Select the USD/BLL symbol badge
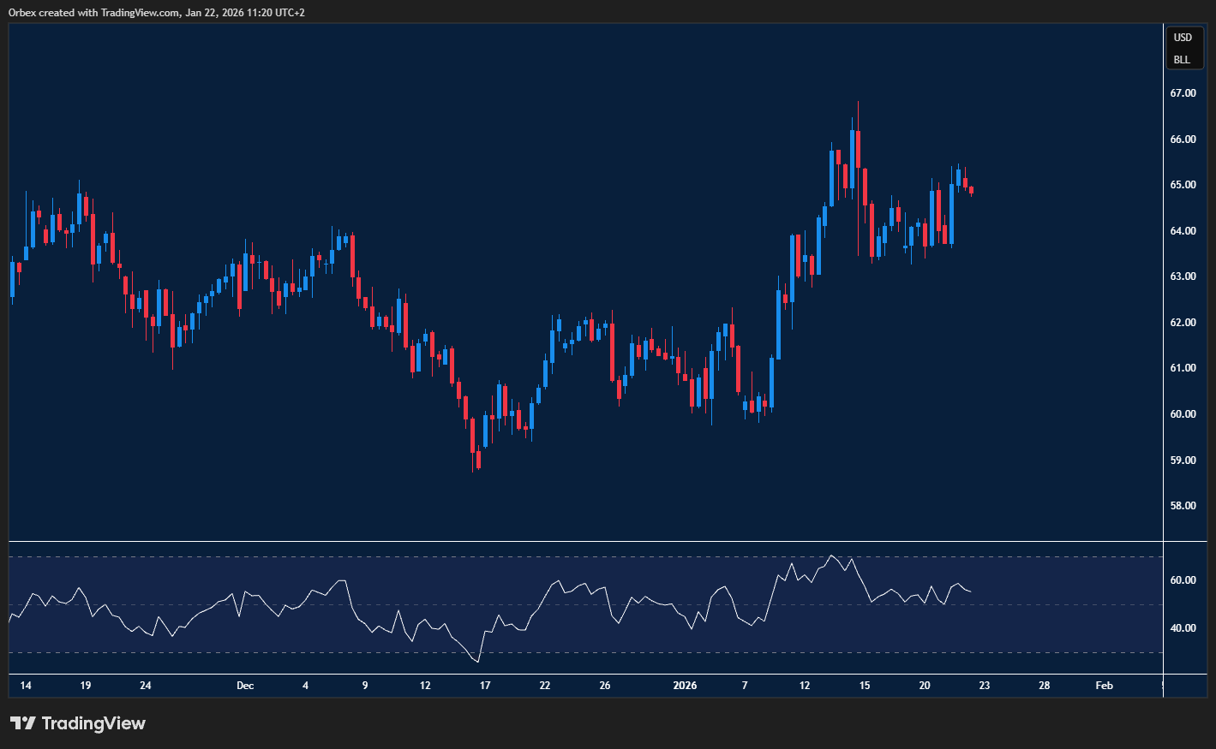The height and width of the screenshot is (749, 1216). tap(1183, 48)
